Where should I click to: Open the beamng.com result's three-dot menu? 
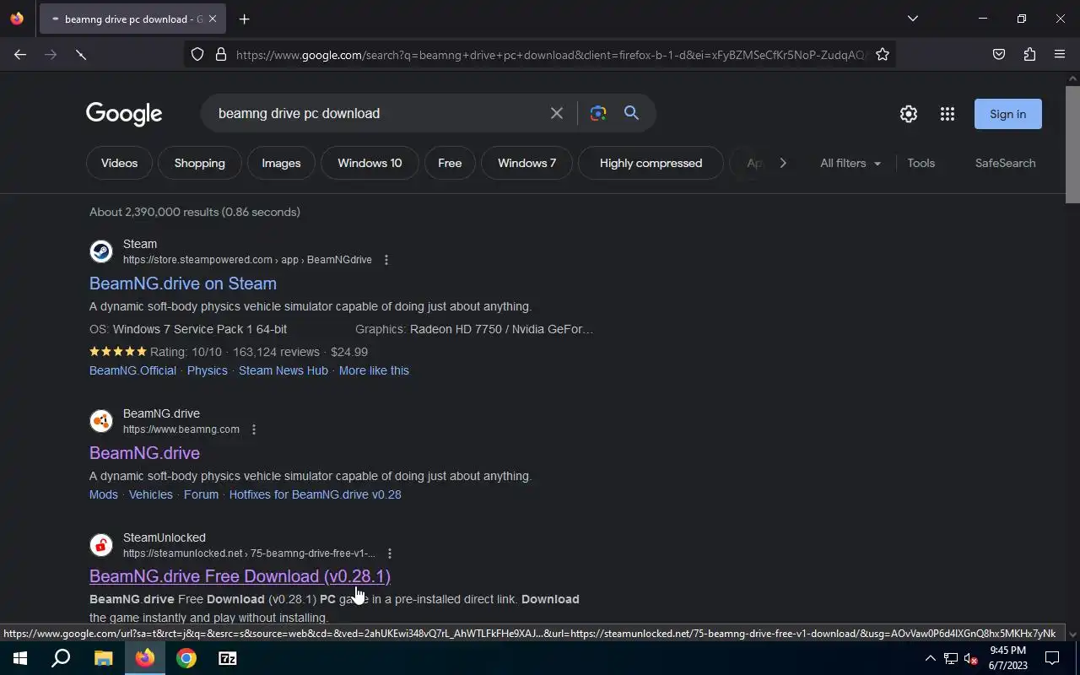(x=254, y=429)
